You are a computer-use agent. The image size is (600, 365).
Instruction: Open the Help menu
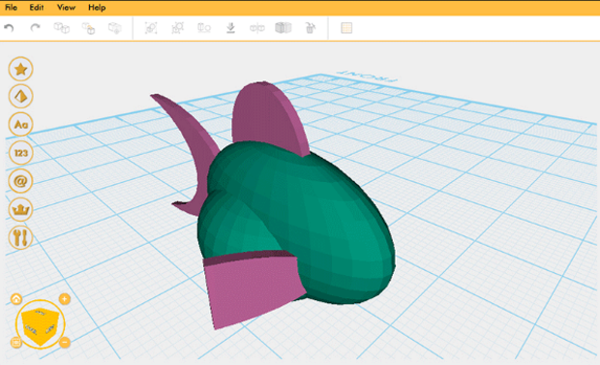click(97, 8)
